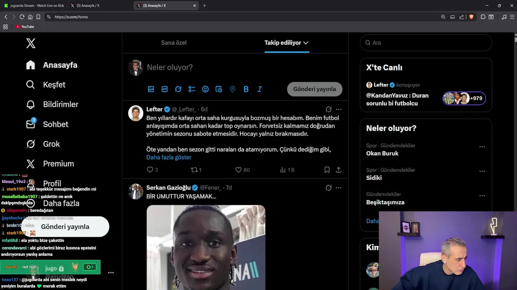517x290 pixels.
Task: Open new browser tab
Action: (x=204, y=6)
